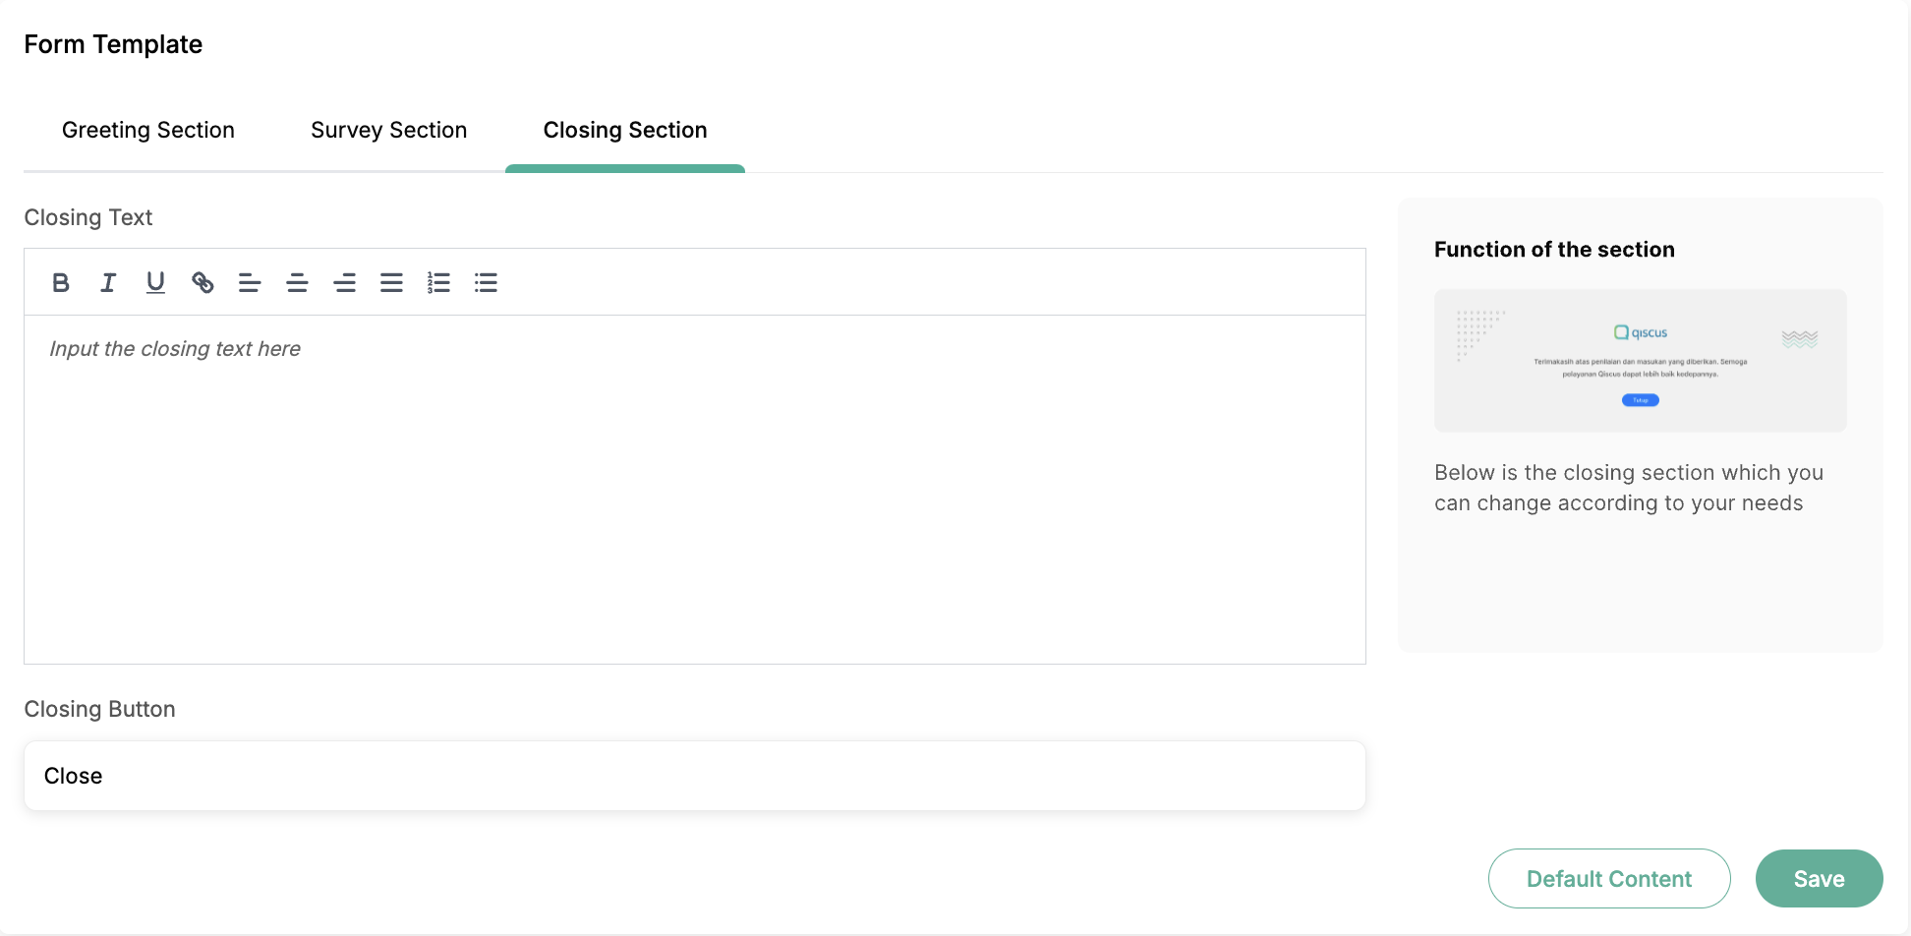
Task: Switch to the Greeting Section tab
Action: [x=148, y=131]
